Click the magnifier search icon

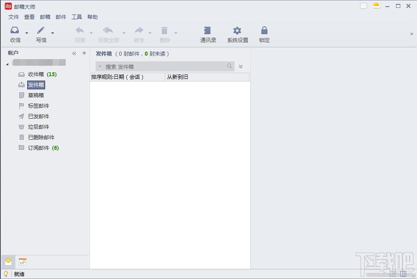pyautogui.click(x=229, y=66)
